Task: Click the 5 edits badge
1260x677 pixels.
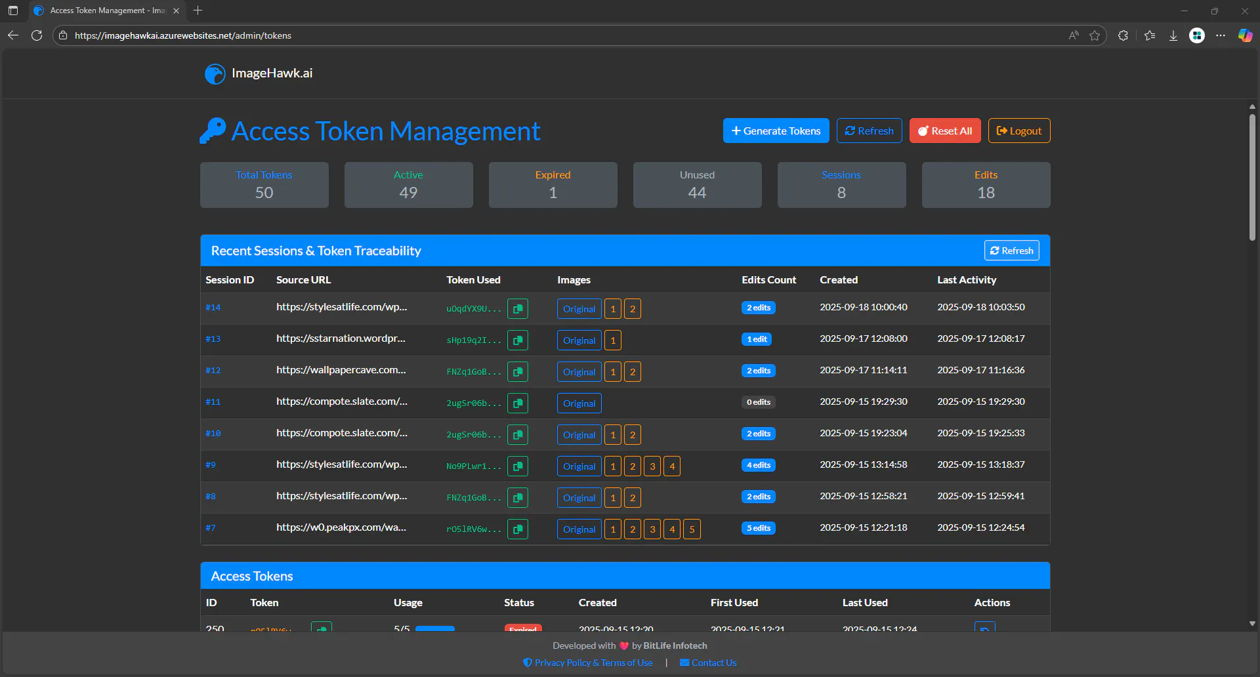Action: [x=759, y=528]
